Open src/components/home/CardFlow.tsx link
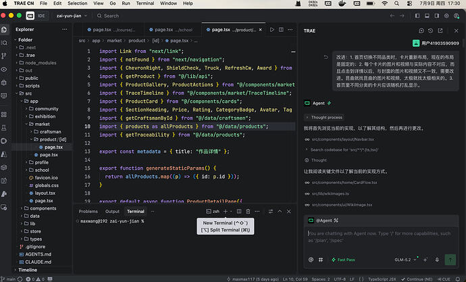 (x=344, y=183)
